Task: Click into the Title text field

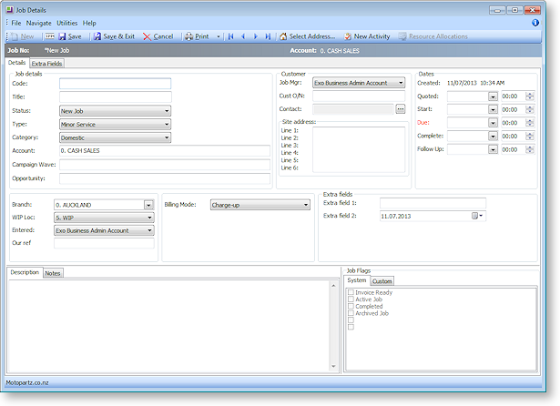Action: tap(115, 96)
